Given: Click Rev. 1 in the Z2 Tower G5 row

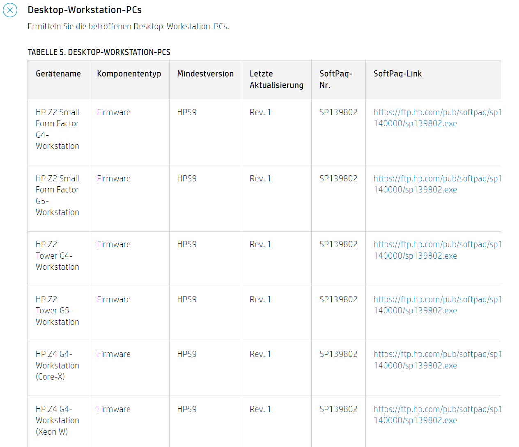Looking at the screenshot, I should tap(260, 299).
